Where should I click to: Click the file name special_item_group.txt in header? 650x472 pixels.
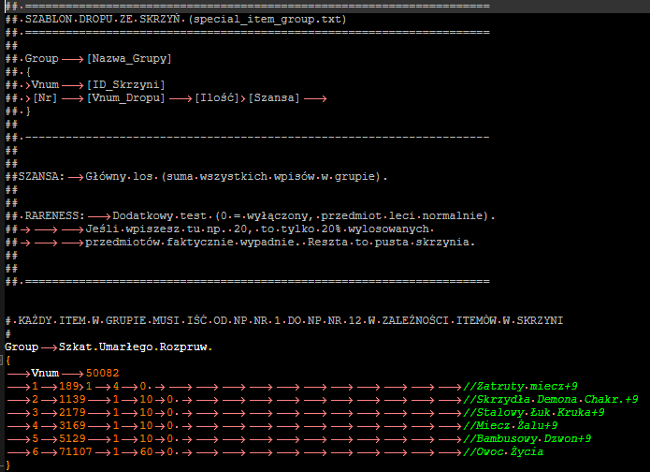click(x=267, y=20)
